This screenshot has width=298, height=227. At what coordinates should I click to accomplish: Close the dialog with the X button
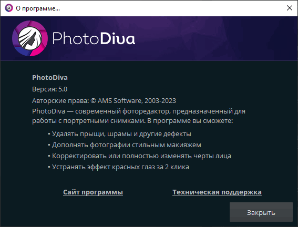point(289,8)
